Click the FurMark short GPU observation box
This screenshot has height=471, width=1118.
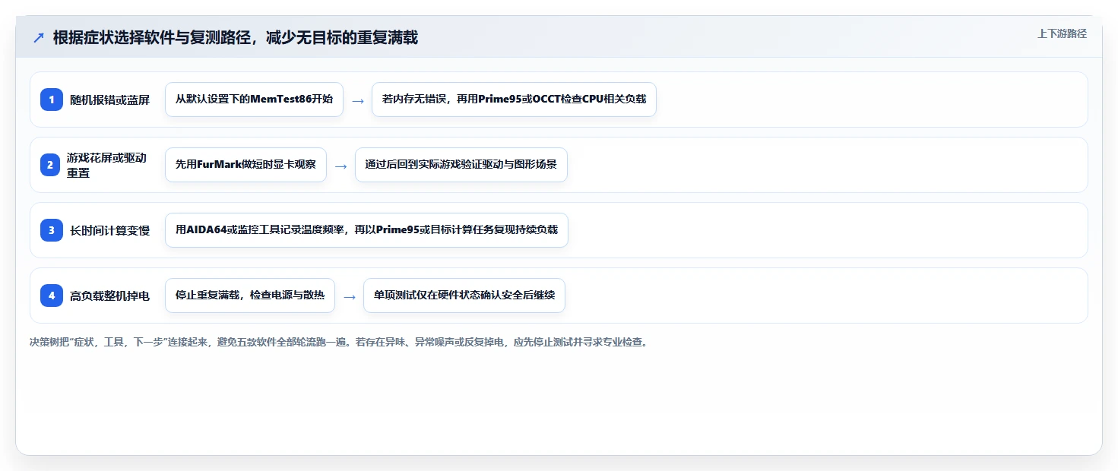[245, 165]
